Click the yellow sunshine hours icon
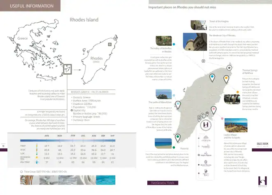The image size is (272, 195). tap(37, 157)
